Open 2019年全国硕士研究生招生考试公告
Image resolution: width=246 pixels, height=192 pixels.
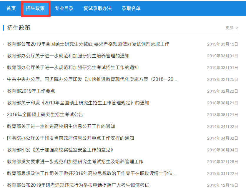click(x=45, y=115)
